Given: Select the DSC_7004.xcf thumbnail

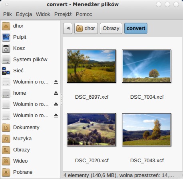Looking at the screenshot, I should (147, 66).
